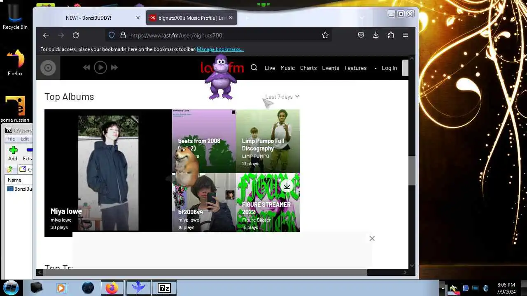Open the taskbar clock showing 8:06 PM
527x296 pixels.
tap(506, 288)
